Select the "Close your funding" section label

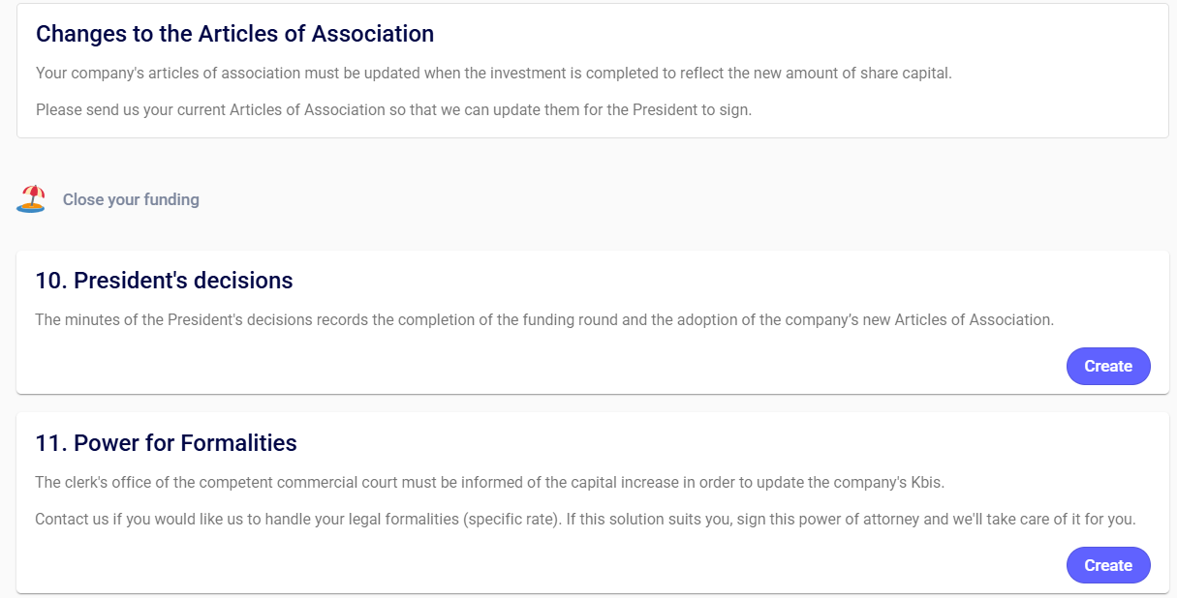pyautogui.click(x=131, y=199)
